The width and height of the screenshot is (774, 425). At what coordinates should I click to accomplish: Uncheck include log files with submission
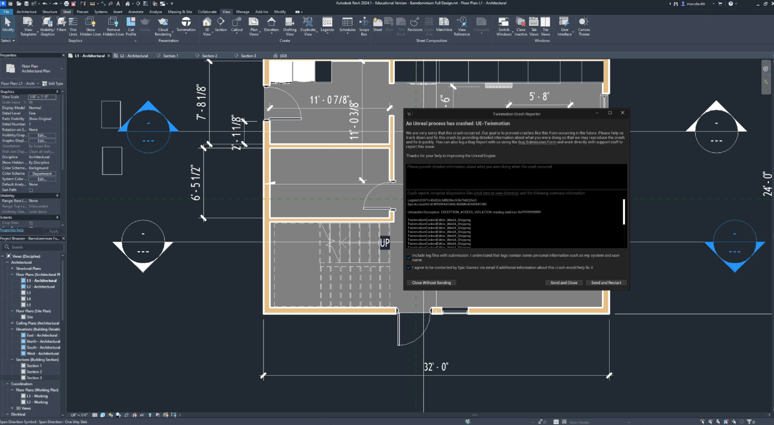(409, 257)
